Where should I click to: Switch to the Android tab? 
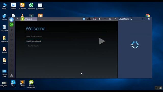coord(29,19)
